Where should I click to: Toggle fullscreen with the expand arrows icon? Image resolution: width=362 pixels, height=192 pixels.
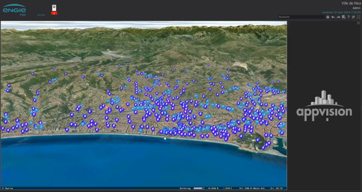tap(358, 17)
